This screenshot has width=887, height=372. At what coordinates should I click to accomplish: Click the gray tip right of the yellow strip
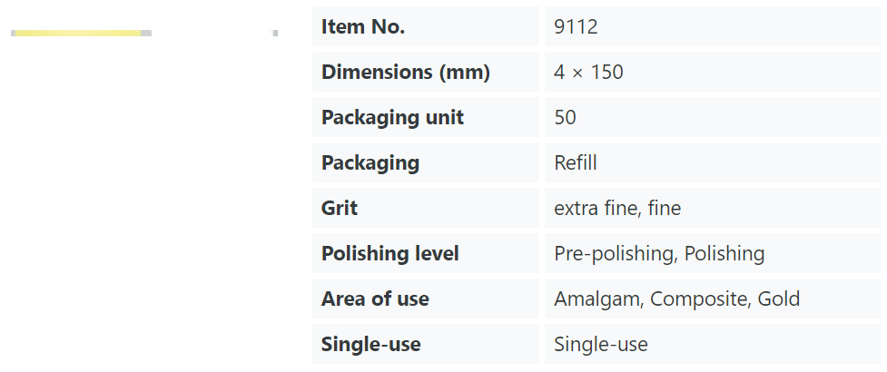146,34
